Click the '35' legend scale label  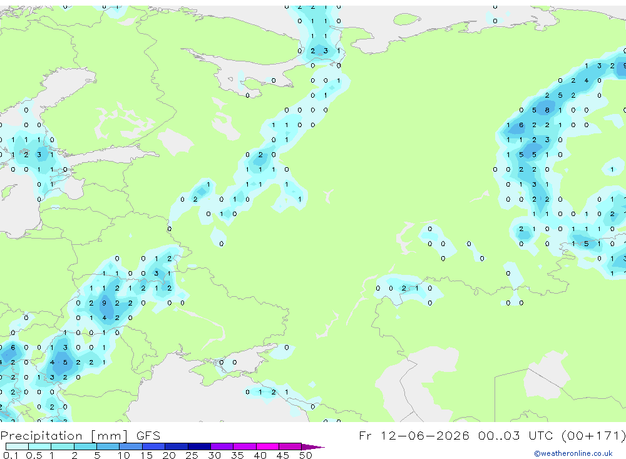(237, 455)
